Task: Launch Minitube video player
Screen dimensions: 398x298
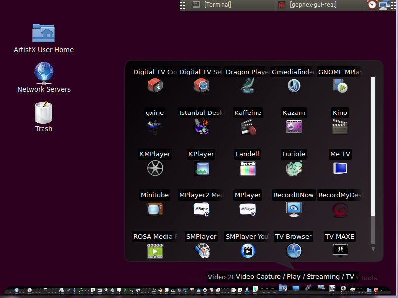Action: (x=155, y=209)
